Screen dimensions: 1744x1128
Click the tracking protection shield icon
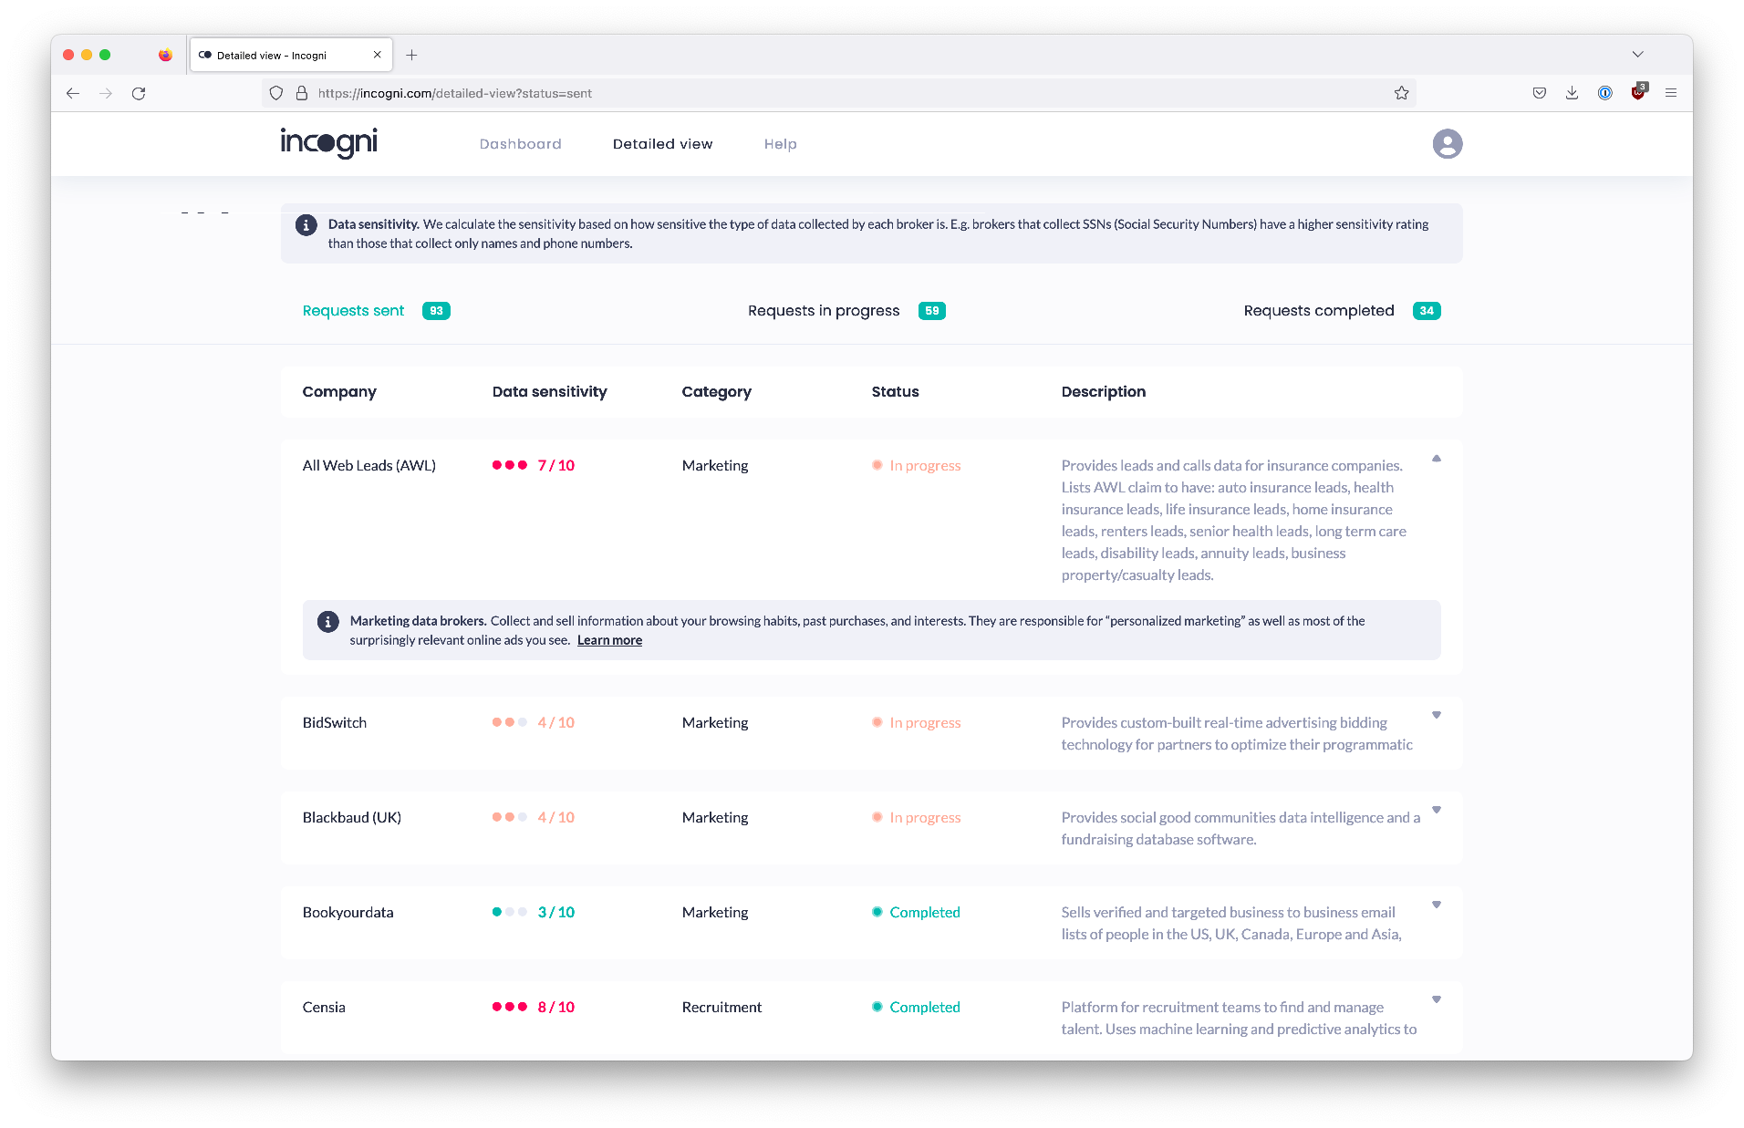click(x=276, y=92)
